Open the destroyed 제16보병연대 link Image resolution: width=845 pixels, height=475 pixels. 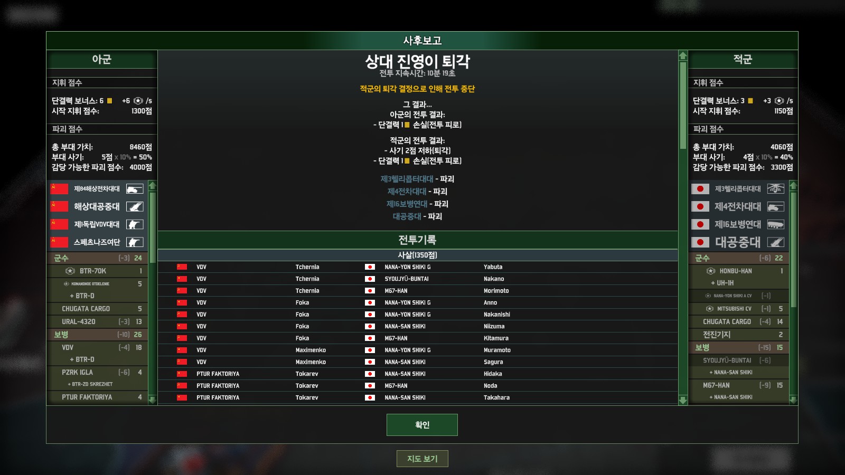(x=407, y=204)
